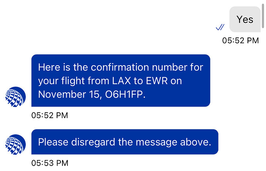
Task: Select the confirmation number message bubble
Action: pyautogui.click(x=121, y=81)
